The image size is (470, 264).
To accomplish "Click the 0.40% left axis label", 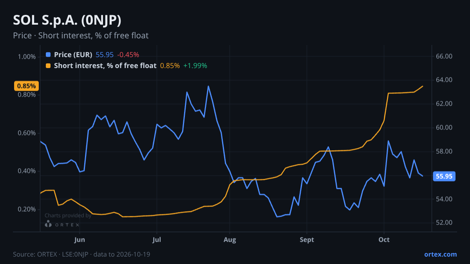I will pos(27,171).
